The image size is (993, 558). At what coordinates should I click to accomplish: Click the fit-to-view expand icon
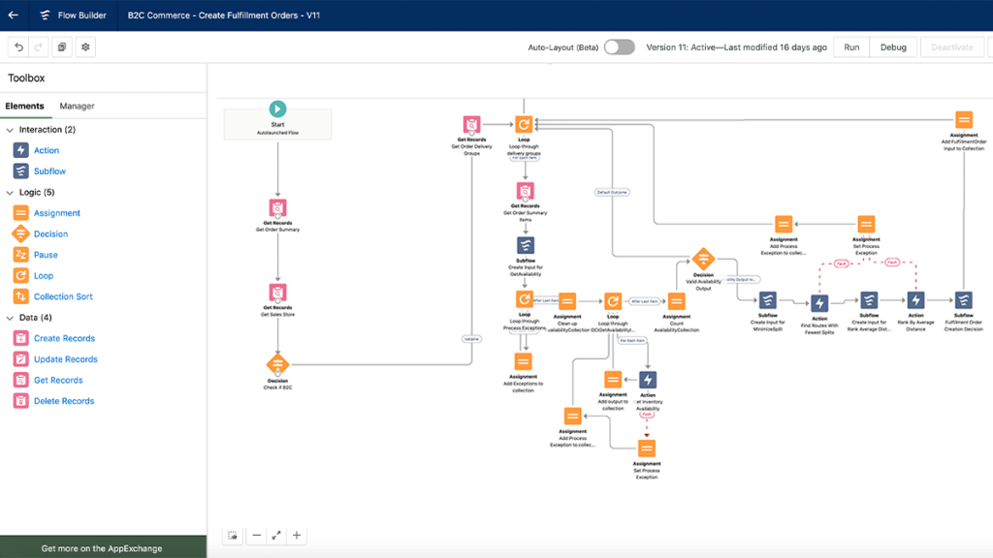tap(276, 535)
